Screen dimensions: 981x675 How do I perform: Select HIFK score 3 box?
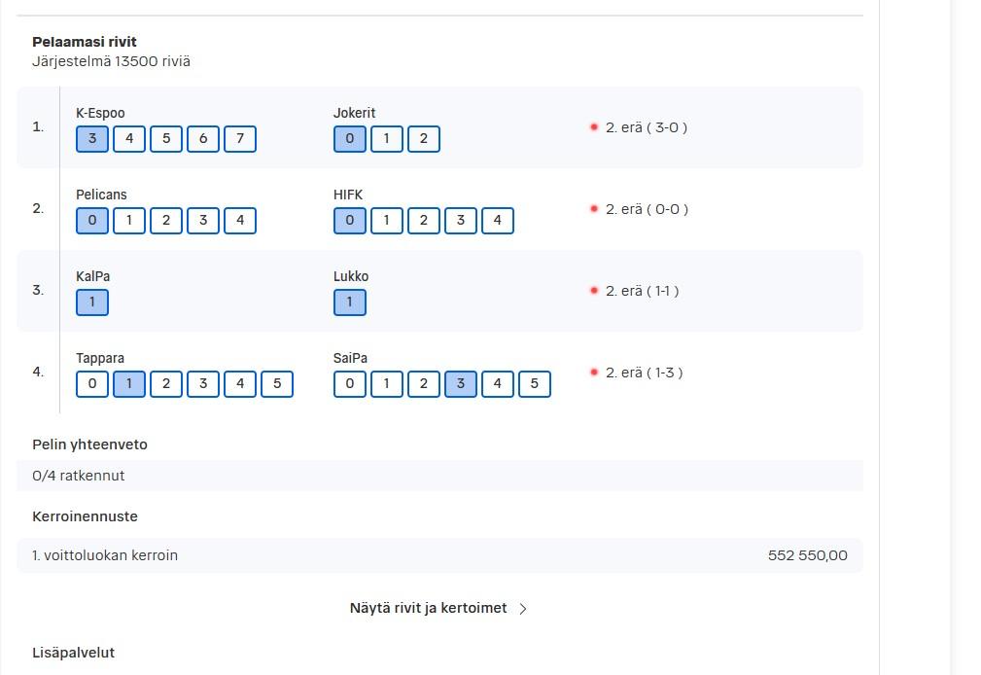(461, 221)
